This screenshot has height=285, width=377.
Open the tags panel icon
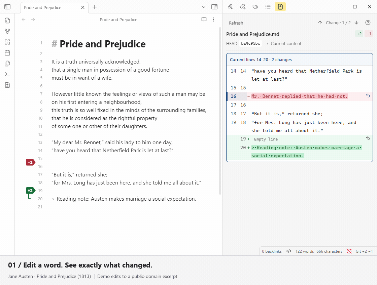coord(255,7)
